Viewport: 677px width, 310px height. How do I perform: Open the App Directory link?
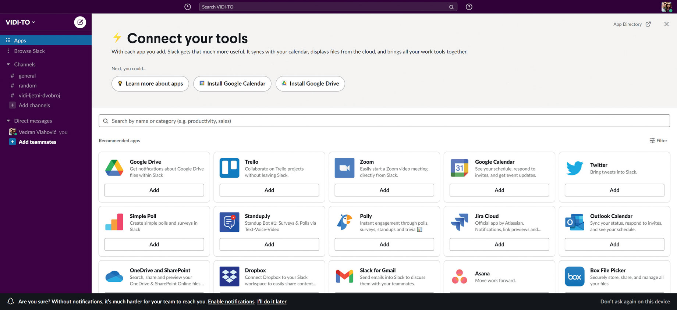pos(632,24)
